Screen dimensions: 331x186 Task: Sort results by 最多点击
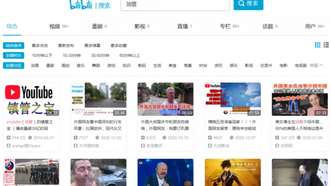(x=40, y=46)
